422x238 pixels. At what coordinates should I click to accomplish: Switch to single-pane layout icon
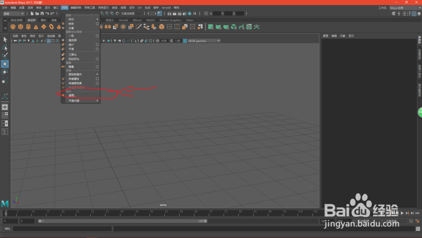point(5,107)
